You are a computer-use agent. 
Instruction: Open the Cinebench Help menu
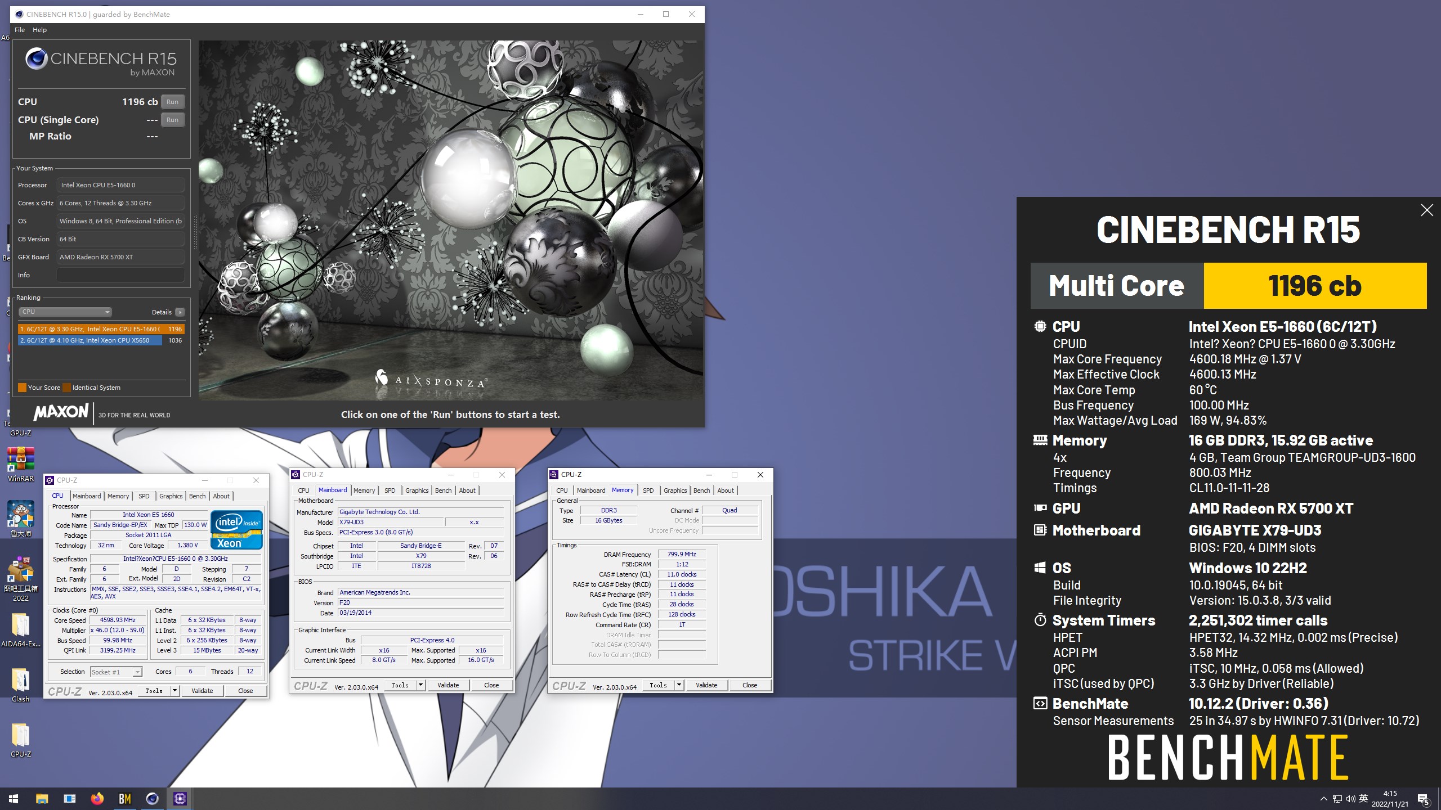tap(39, 30)
